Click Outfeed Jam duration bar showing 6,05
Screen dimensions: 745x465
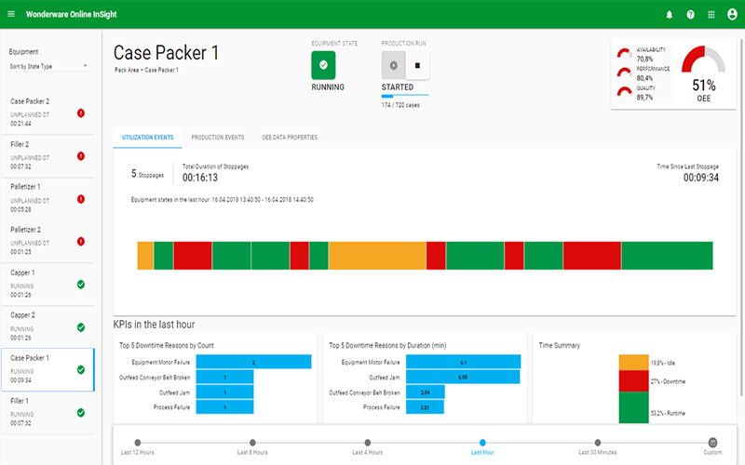click(x=463, y=378)
